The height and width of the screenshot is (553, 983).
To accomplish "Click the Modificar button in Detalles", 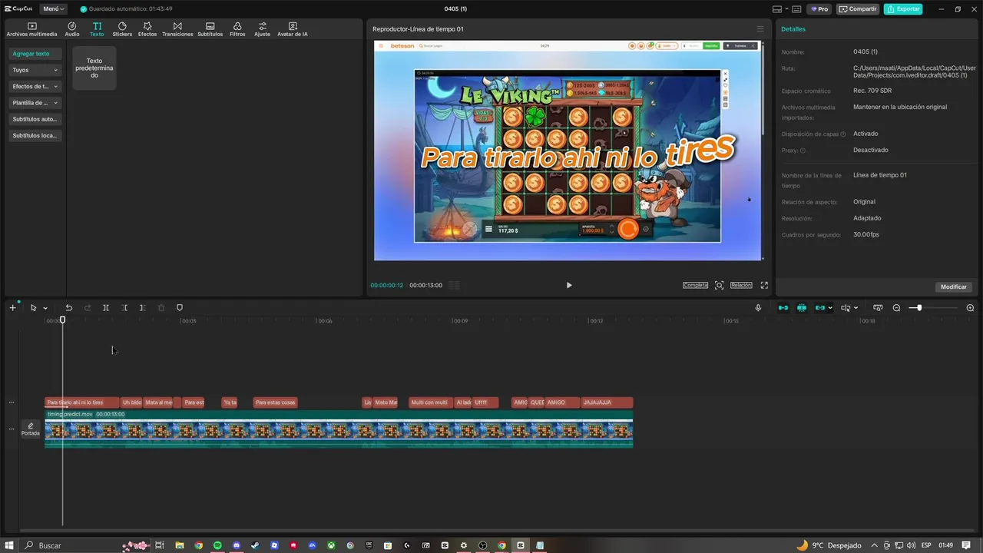I will [954, 286].
